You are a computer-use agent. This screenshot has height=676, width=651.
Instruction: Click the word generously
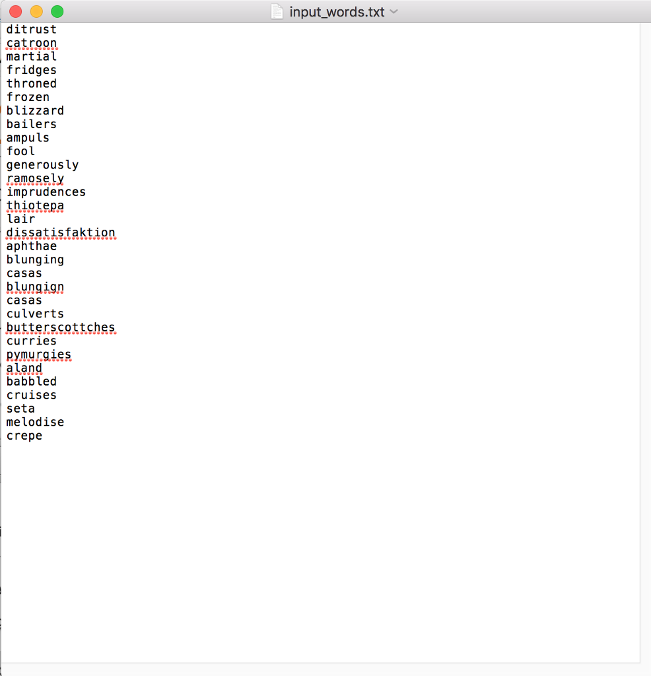click(42, 164)
